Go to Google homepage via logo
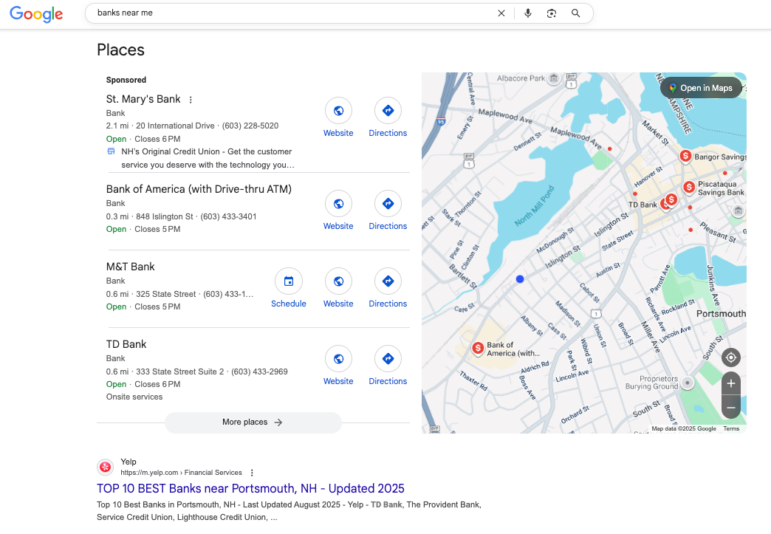This screenshot has height=534, width=771. [x=36, y=14]
